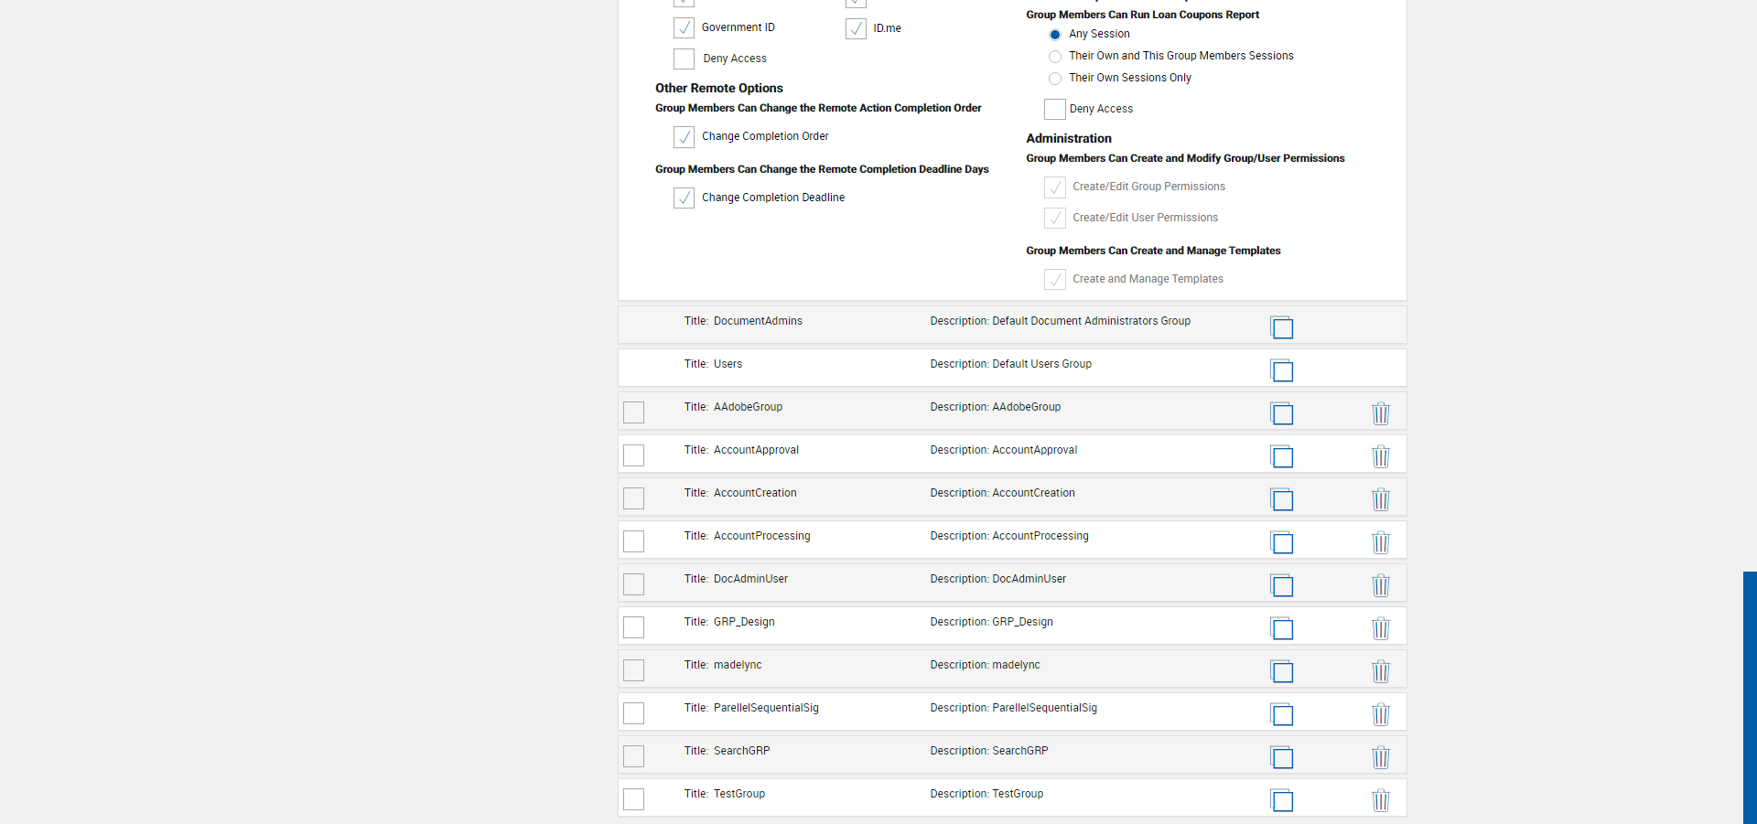The width and height of the screenshot is (1757, 824).
Task: Select the Their Own Sessions Only radio button
Action: pyautogui.click(x=1055, y=79)
